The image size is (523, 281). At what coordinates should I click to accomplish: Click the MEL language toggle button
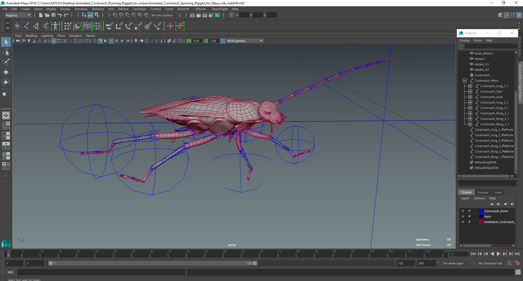(10, 272)
